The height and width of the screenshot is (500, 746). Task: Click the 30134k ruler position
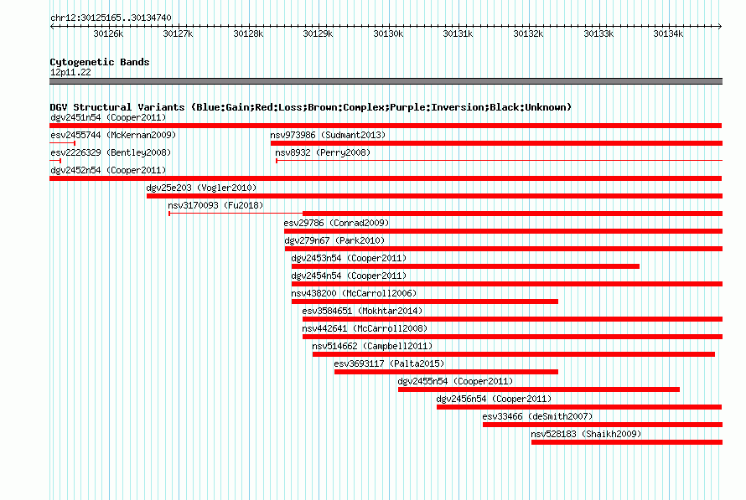point(668,34)
